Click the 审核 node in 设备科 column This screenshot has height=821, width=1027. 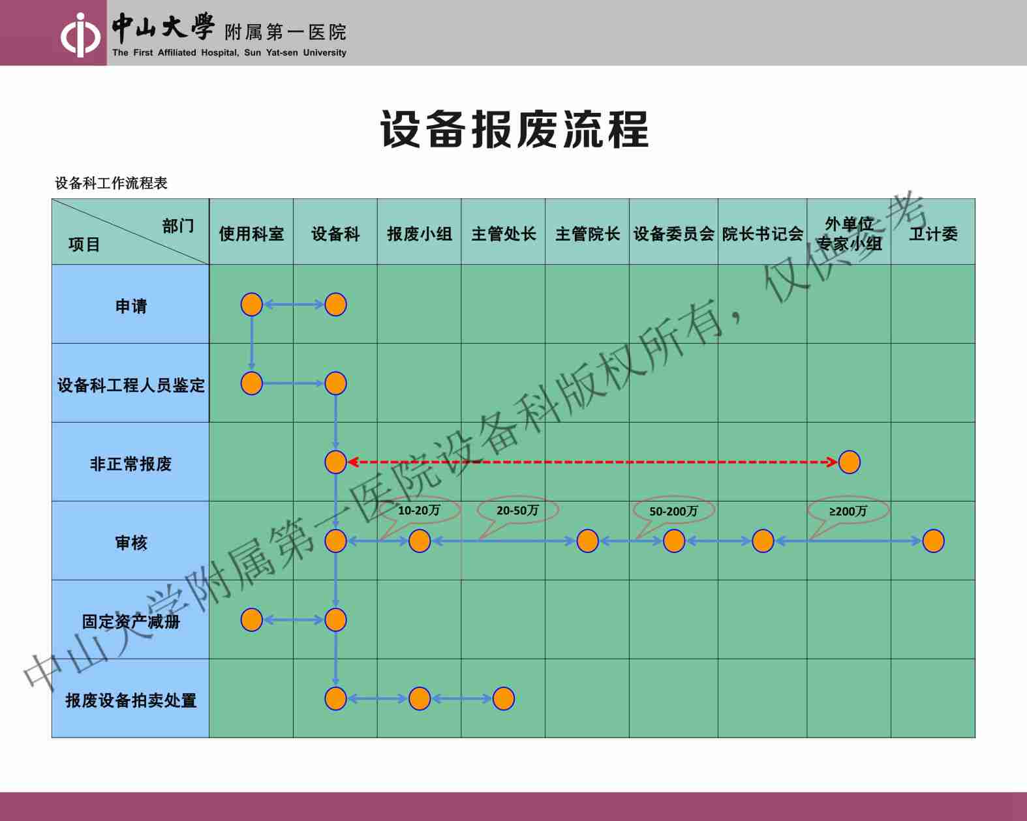click(x=335, y=541)
